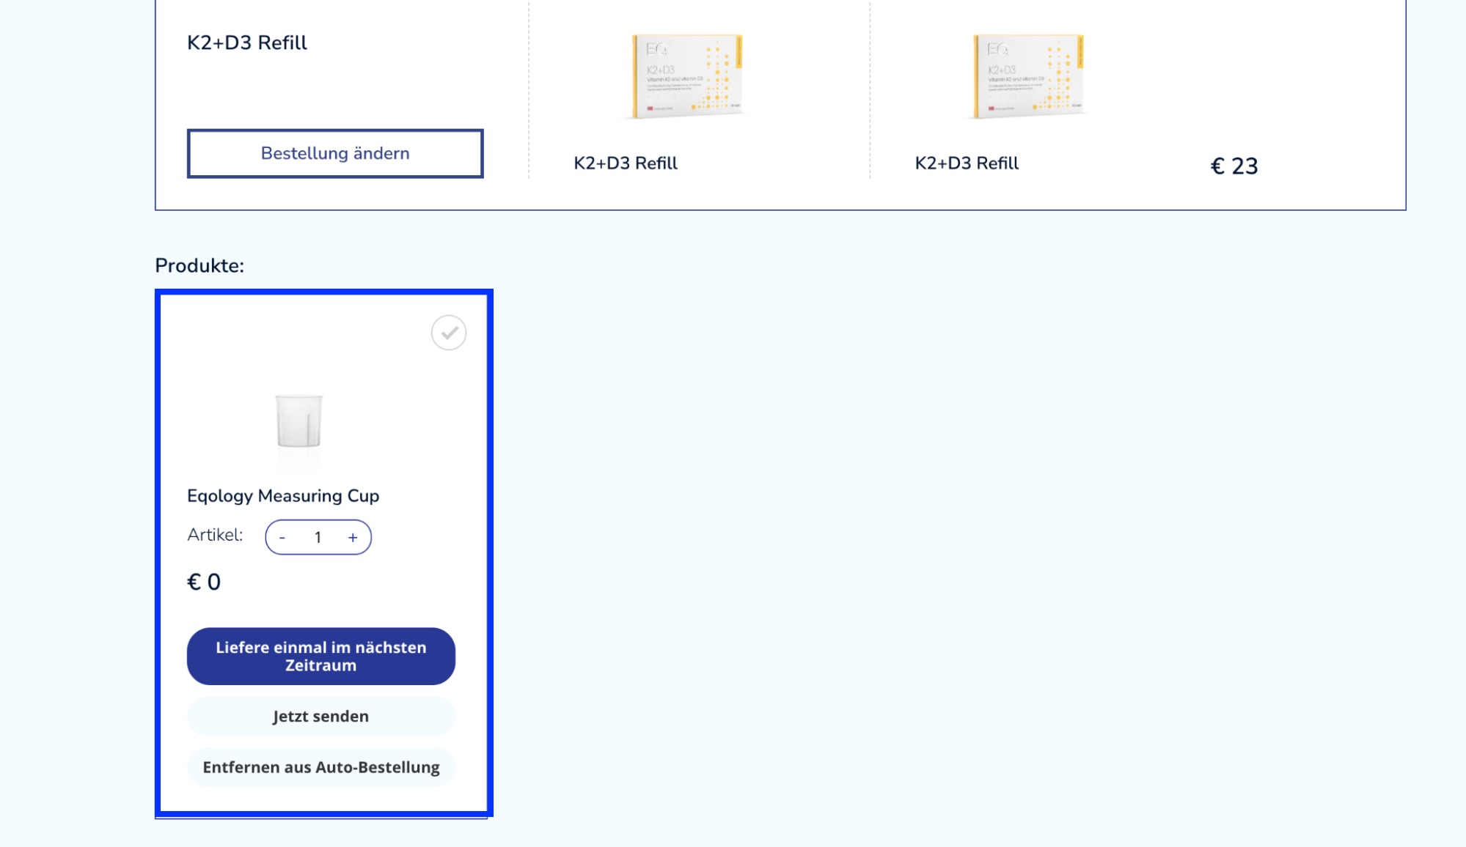Click the minus quantity button

pos(282,538)
